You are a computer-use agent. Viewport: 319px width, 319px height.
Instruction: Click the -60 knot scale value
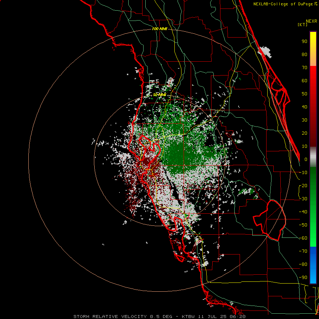[303, 238]
